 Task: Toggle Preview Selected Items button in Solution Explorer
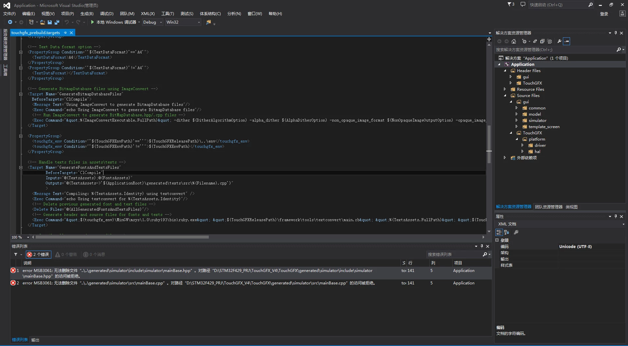point(566,41)
